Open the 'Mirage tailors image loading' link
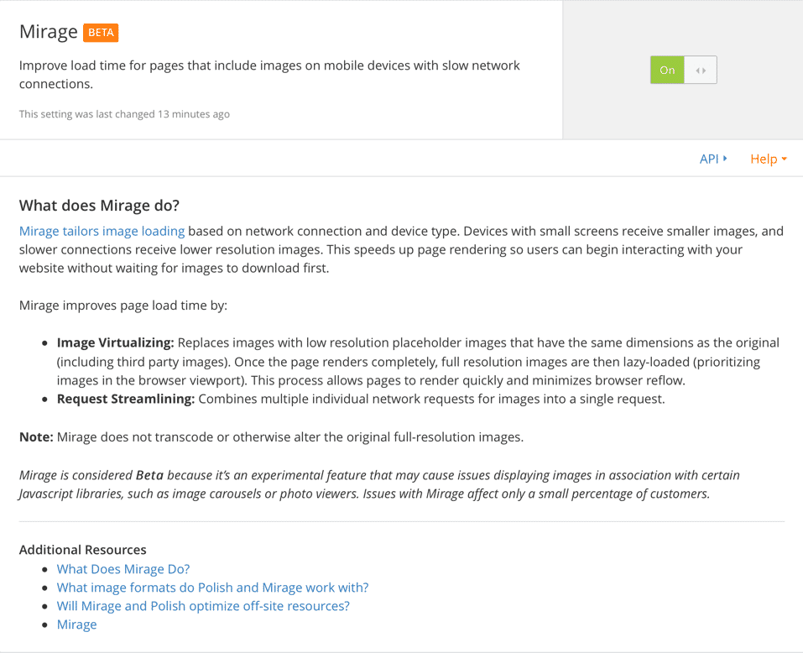The width and height of the screenshot is (803, 653). point(102,231)
